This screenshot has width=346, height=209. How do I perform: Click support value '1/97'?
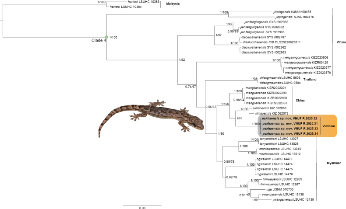[219, 35]
